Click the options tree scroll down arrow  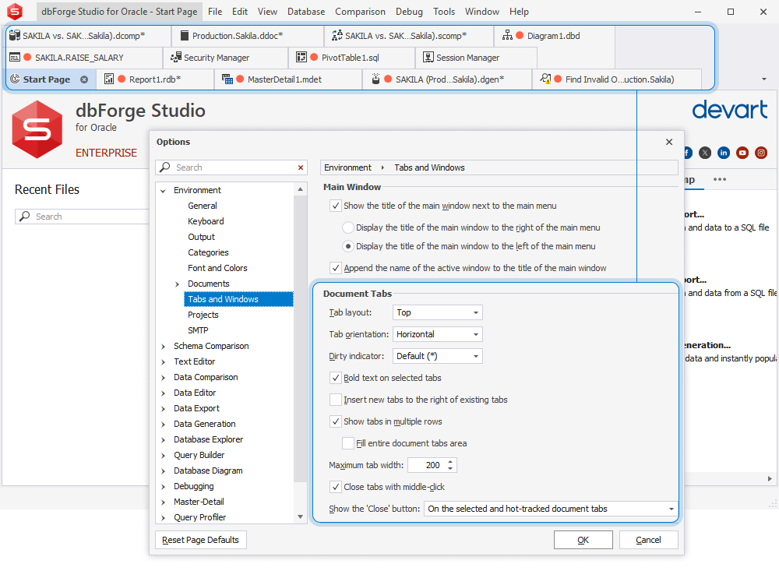click(x=300, y=517)
